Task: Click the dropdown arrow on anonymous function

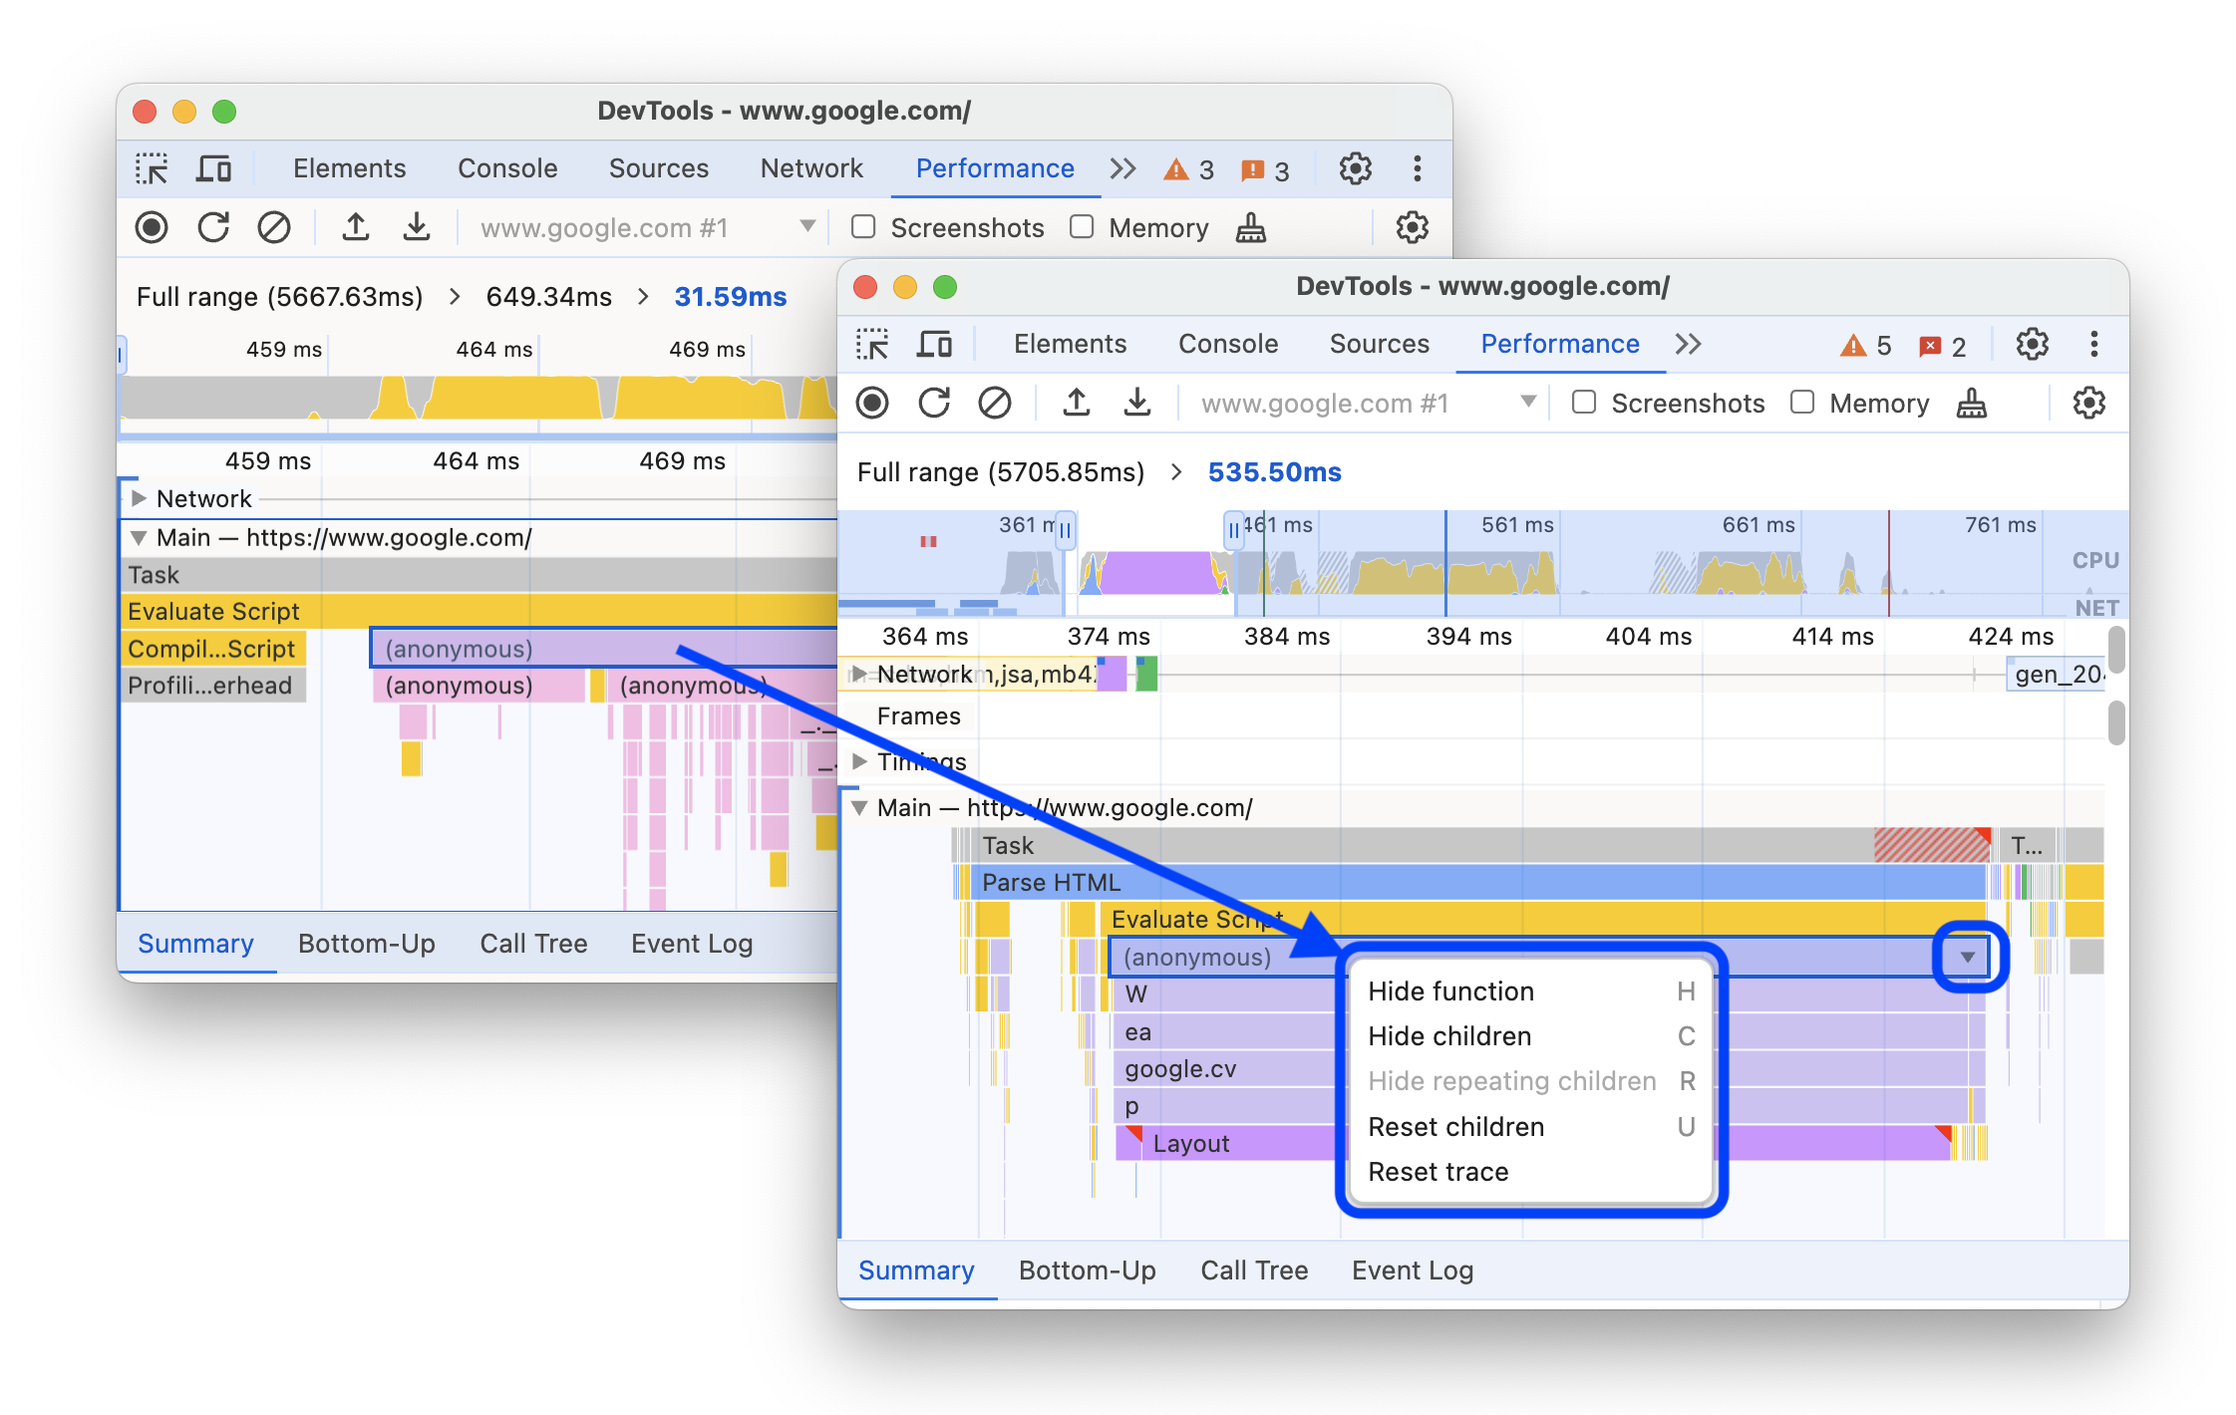Action: tap(1967, 958)
